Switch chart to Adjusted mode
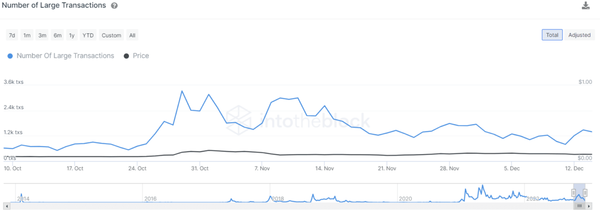 tap(579, 35)
